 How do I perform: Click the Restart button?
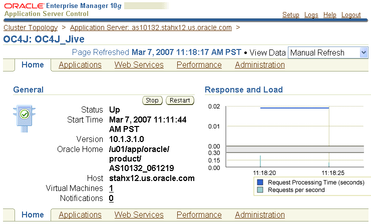(x=180, y=100)
